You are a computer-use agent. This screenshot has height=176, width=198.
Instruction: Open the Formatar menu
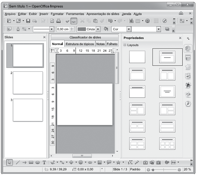[x=57, y=14]
